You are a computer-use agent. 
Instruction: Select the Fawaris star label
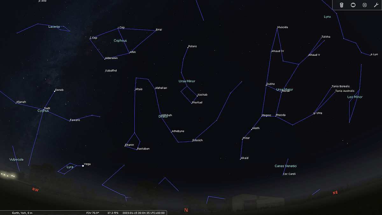[75, 120]
